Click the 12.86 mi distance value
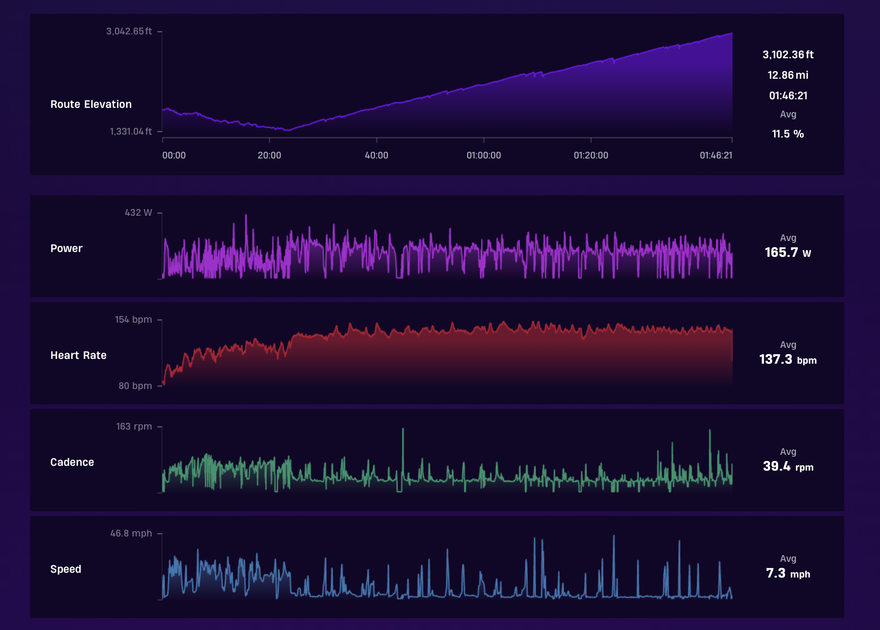This screenshot has height=630, width=880. pyautogui.click(x=788, y=75)
